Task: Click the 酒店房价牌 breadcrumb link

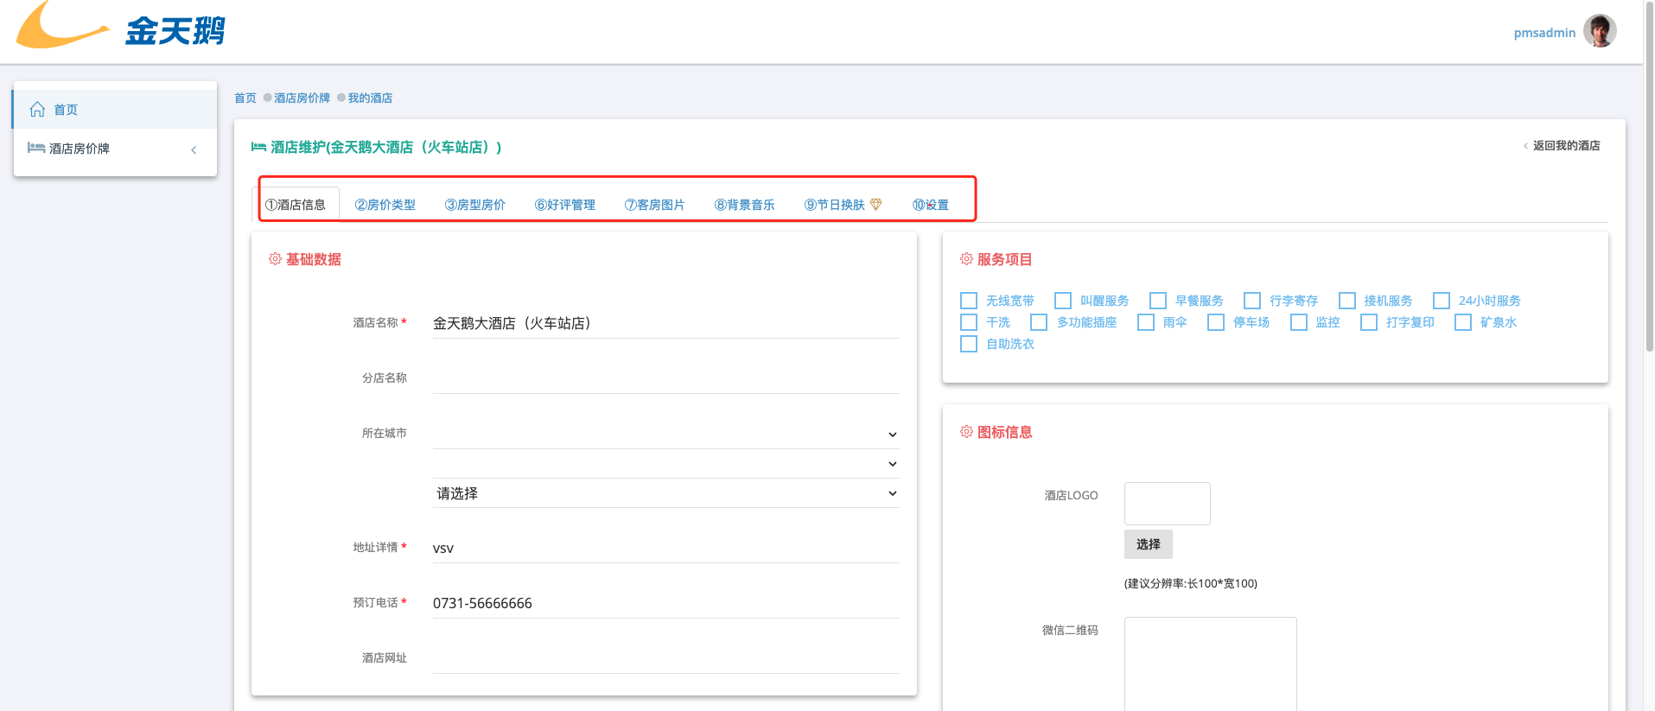Action: tap(302, 98)
